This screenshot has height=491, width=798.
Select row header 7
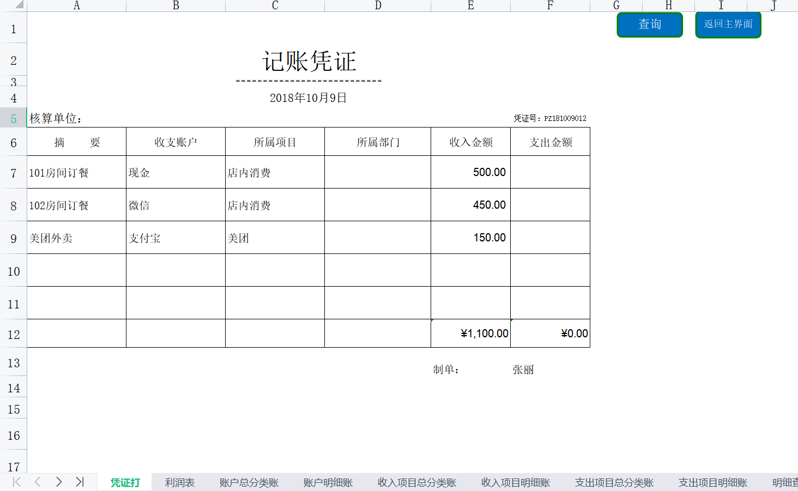pos(14,172)
